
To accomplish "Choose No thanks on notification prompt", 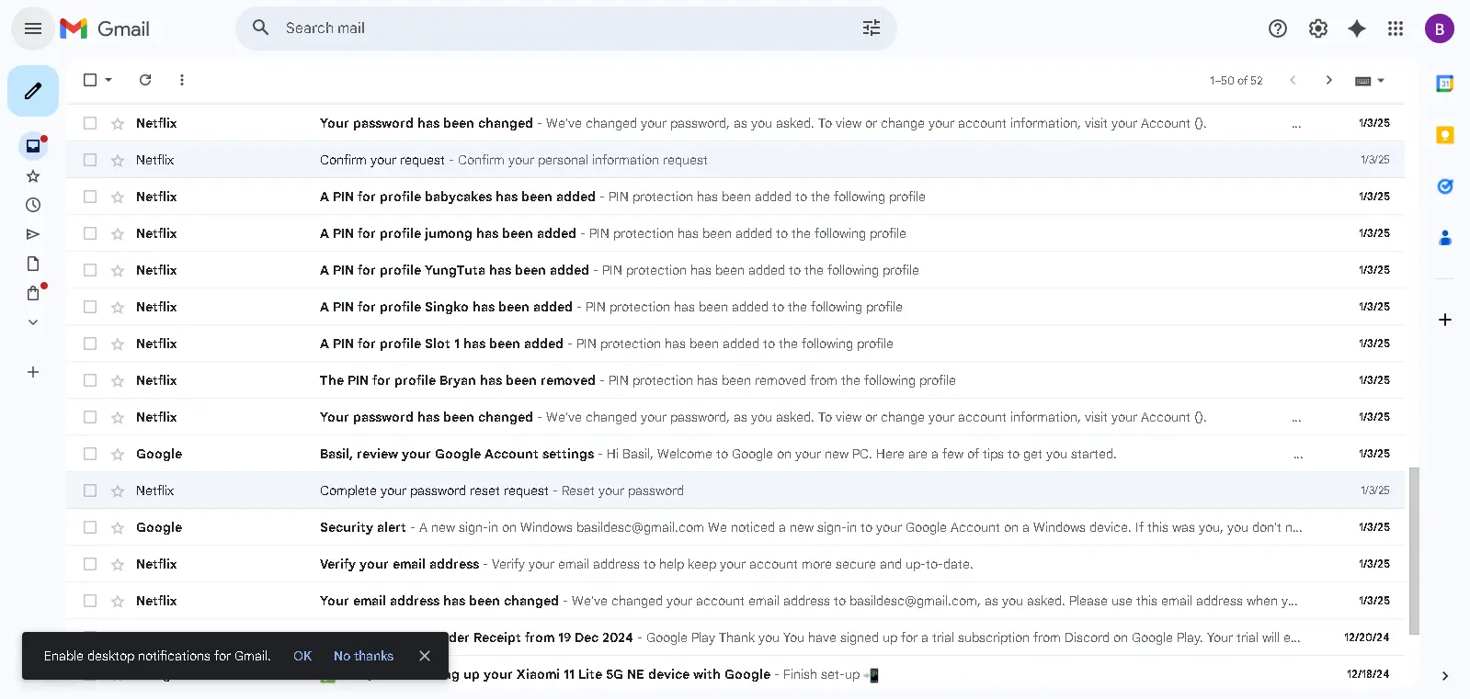I will pyautogui.click(x=363, y=656).
